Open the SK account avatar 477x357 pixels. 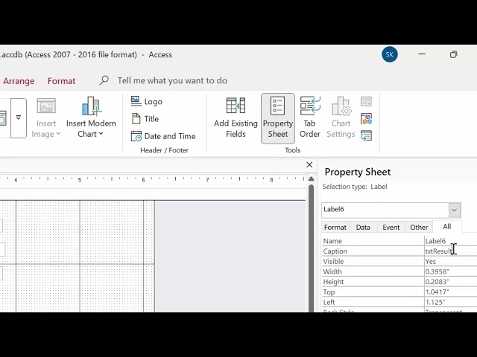coord(389,54)
